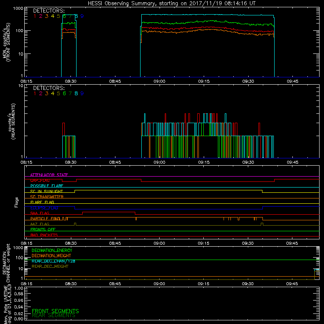Click detector number 3 in front segments legend
The width and height of the screenshot is (324, 324).
point(47,16)
